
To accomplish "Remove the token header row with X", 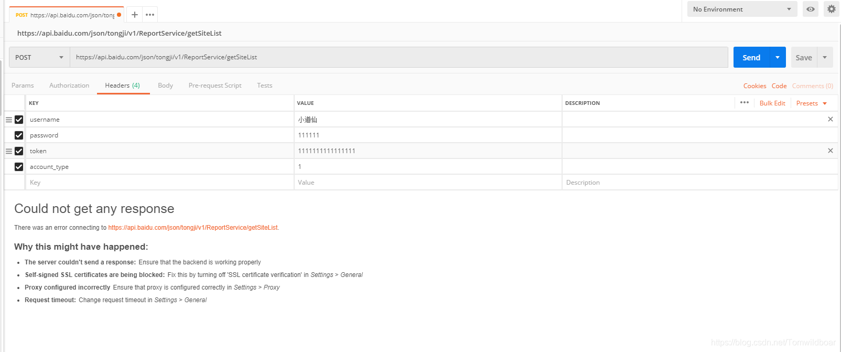I will pos(831,151).
